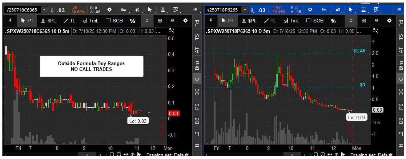Click the TmL time level button on the left chart
This screenshot has width=406, height=159.
(91, 21)
